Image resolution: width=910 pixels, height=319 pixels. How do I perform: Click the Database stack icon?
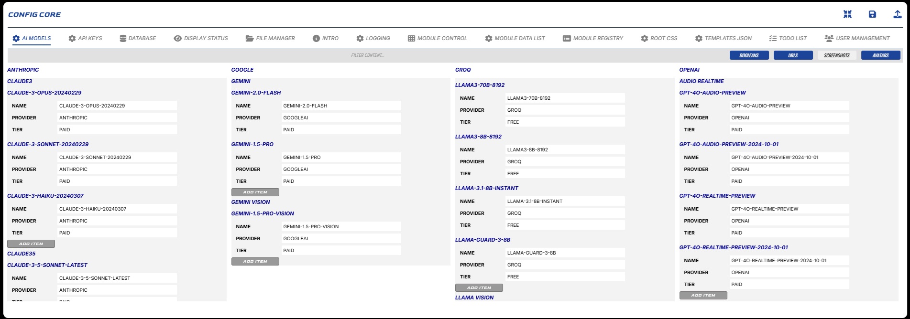pyautogui.click(x=123, y=38)
